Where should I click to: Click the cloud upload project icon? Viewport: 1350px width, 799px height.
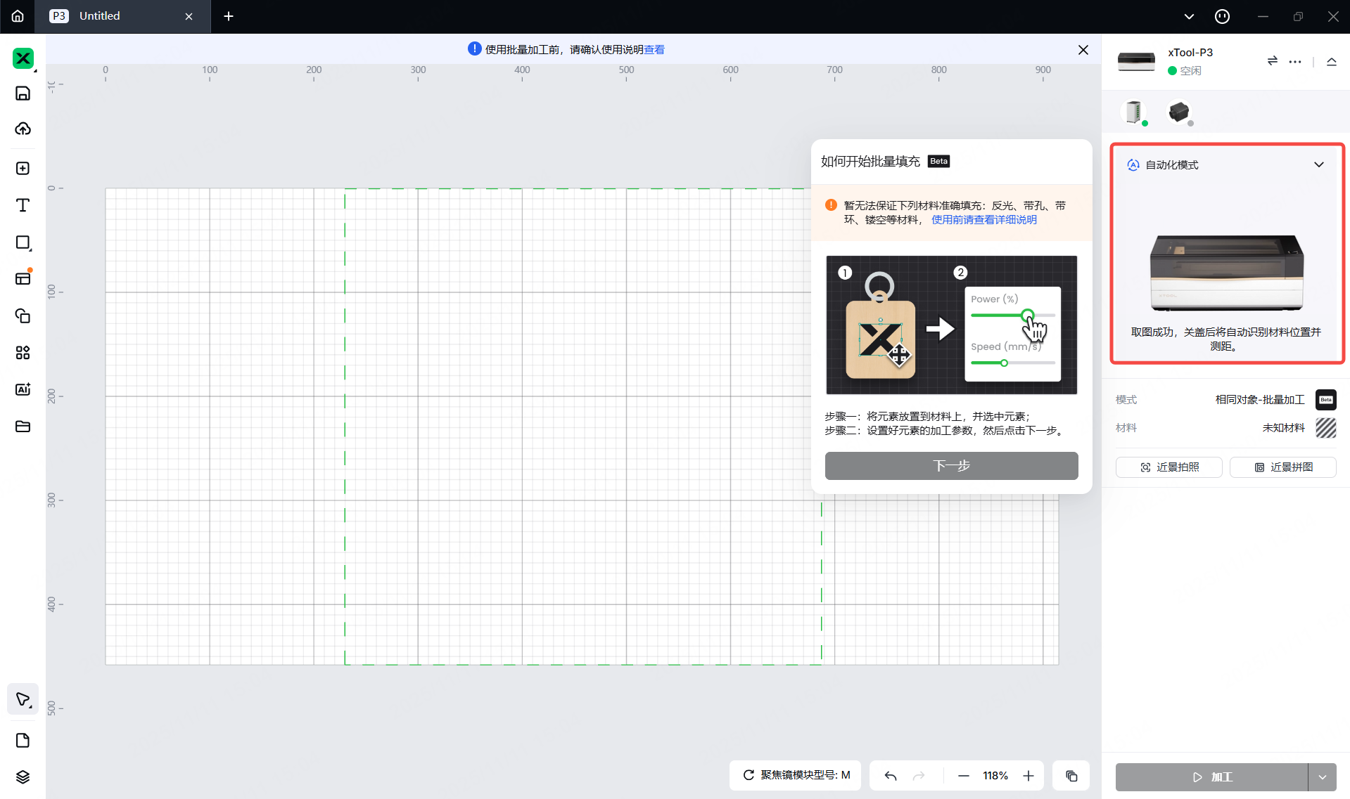(x=23, y=129)
